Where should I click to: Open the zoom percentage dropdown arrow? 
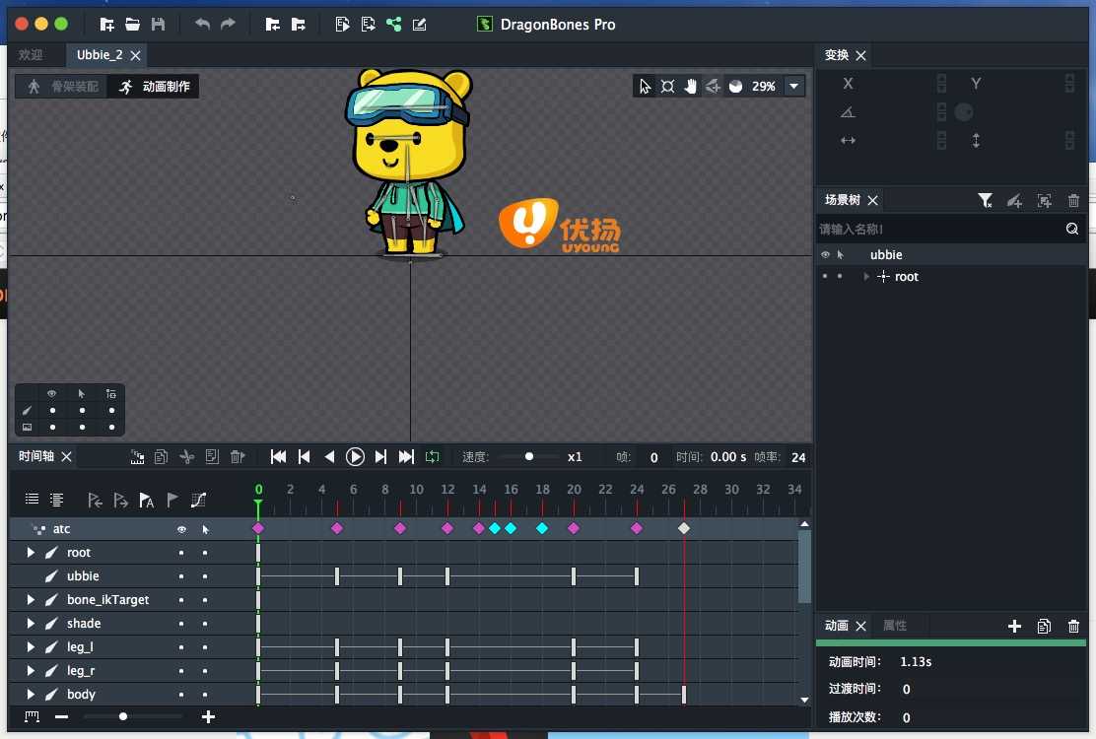794,86
